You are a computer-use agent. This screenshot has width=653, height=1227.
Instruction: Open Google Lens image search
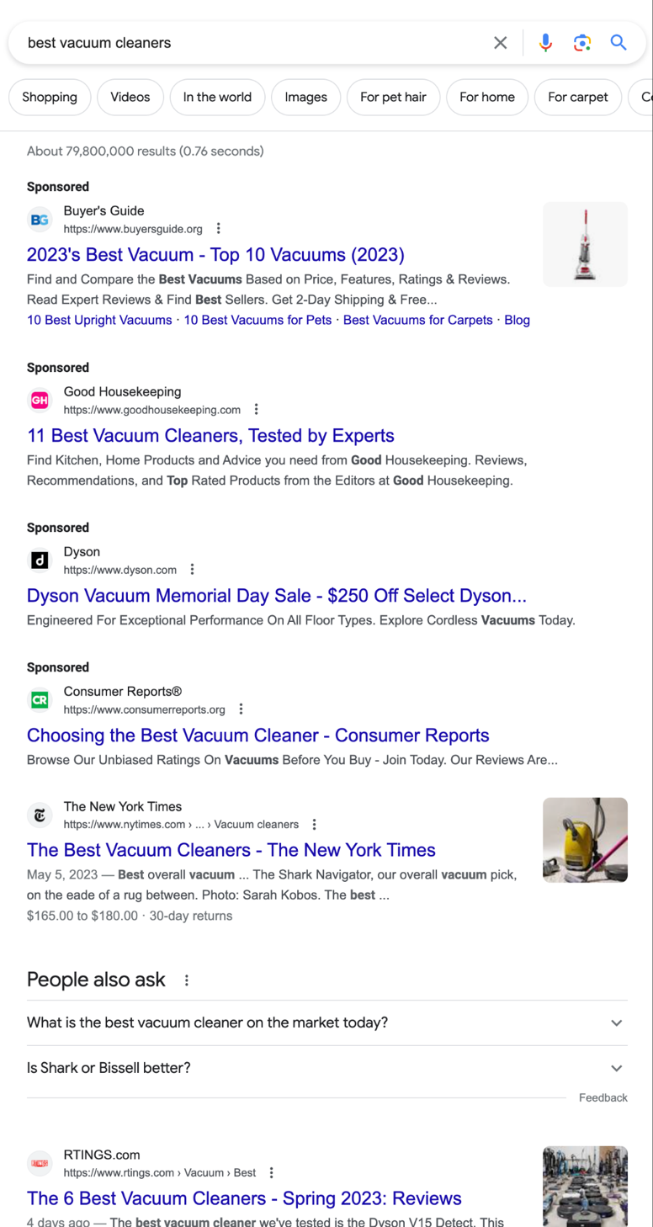581,43
